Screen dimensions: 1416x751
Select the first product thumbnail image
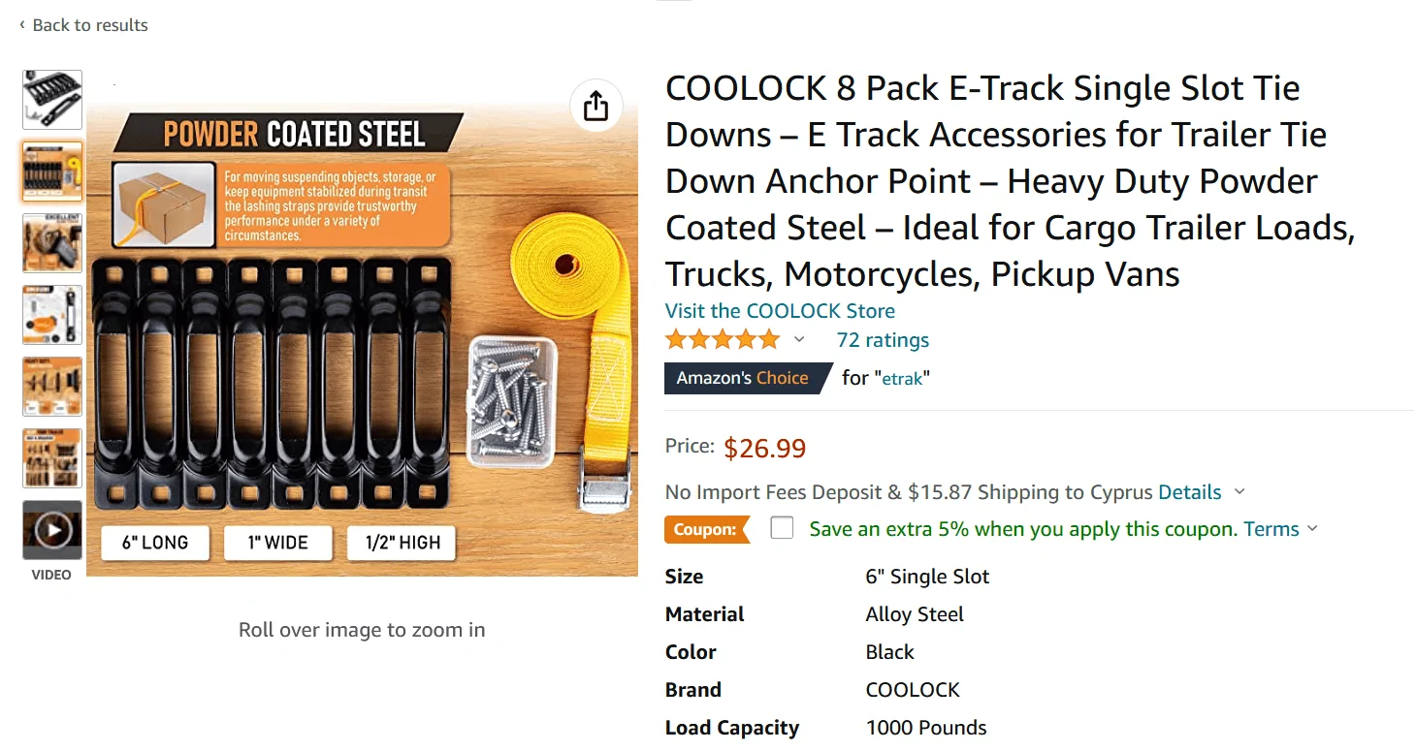[52, 100]
